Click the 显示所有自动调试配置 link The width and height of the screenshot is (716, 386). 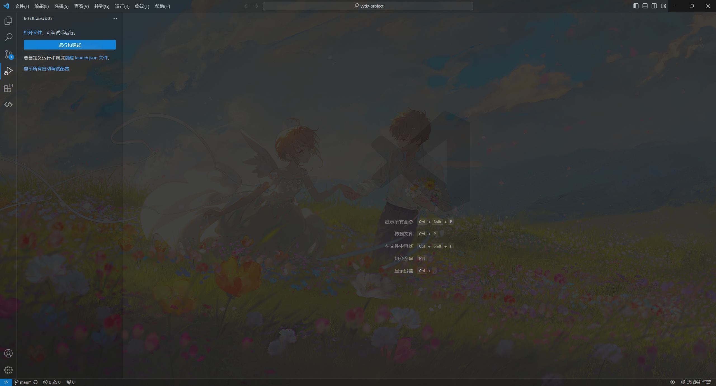pyautogui.click(x=46, y=69)
